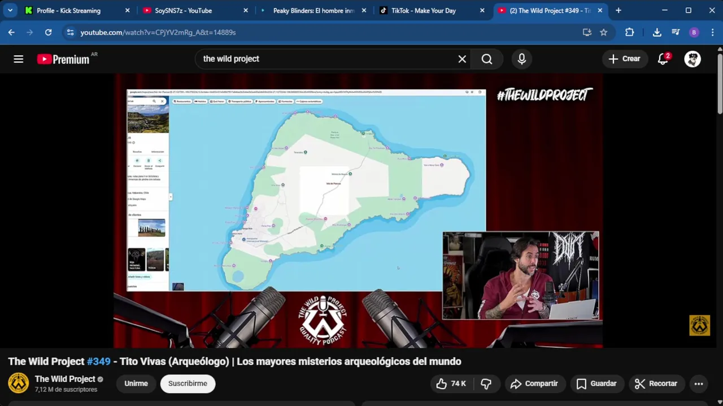Image resolution: width=723 pixels, height=406 pixels.
Task: Click the Suscribirme subscribe button
Action: click(x=188, y=383)
